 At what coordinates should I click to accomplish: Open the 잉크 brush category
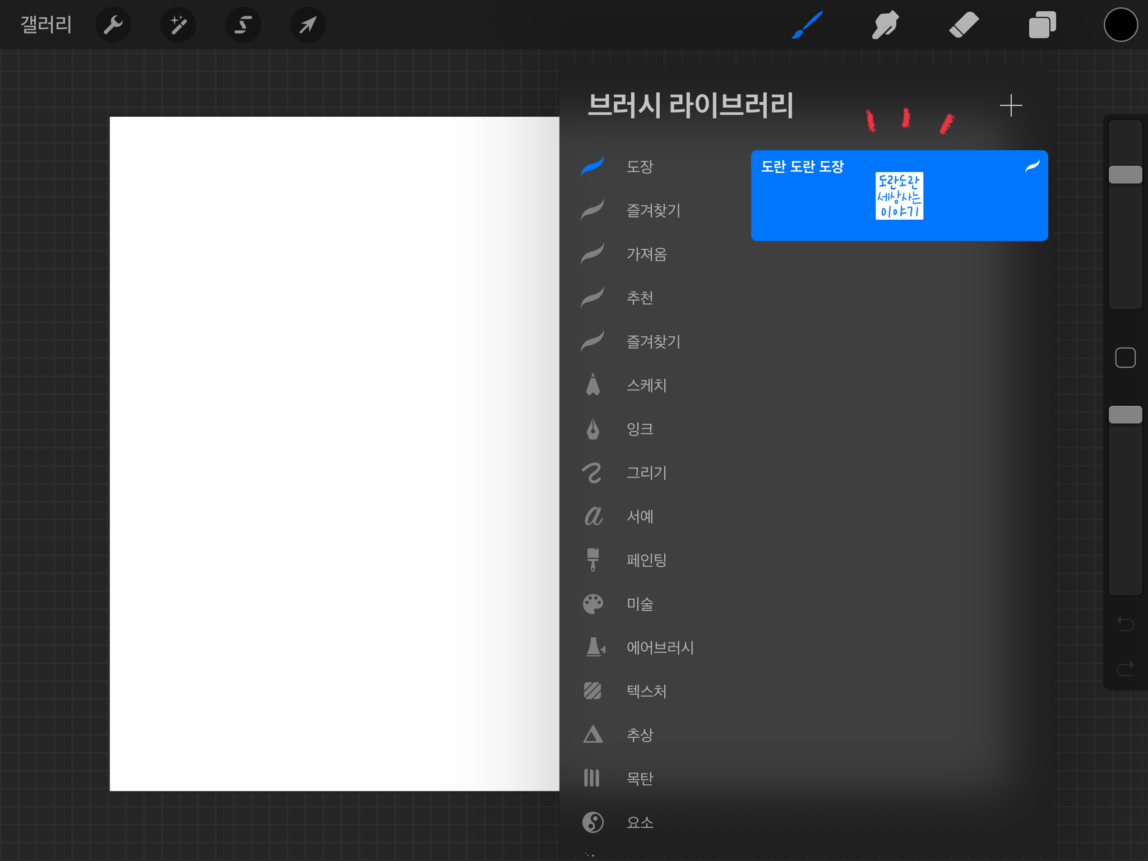pyautogui.click(x=640, y=429)
